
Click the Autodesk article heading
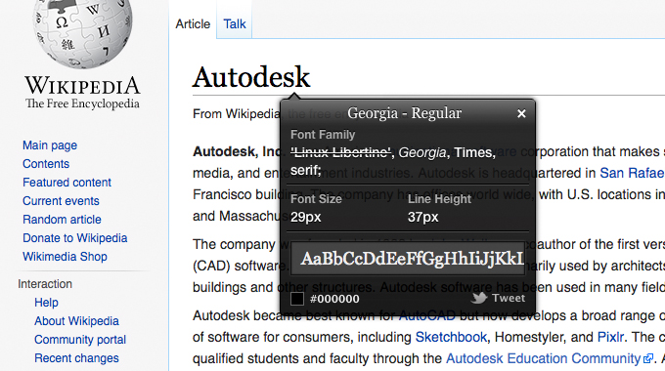click(x=251, y=77)
